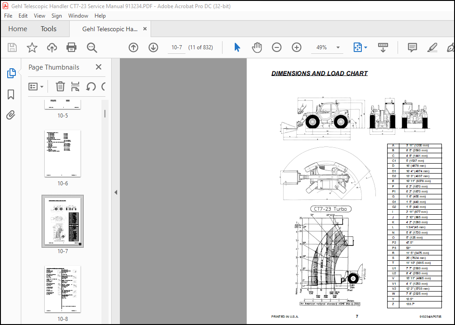
Task: Zoom in with the plus button
Action: tap(297, 47)
